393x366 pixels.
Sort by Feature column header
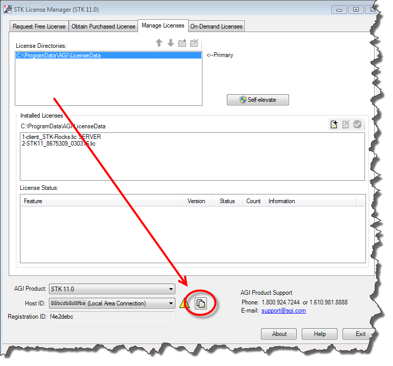coord(101,201)
